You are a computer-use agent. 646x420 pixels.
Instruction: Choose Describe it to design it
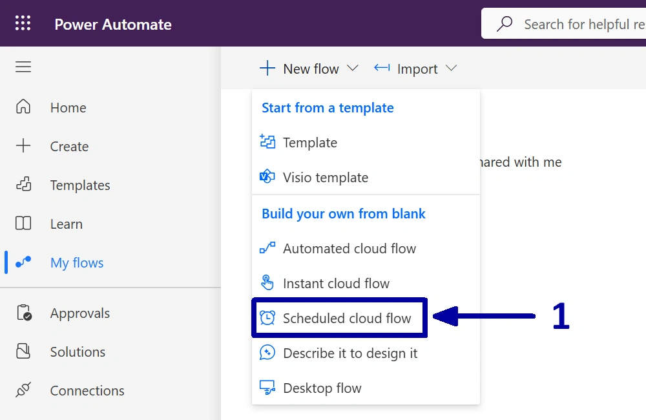[366, 353]
